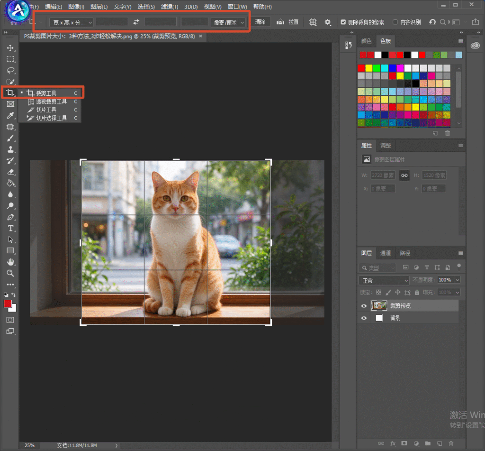Toggle lock transparent pixels
The height and width of the screenshot is (451, 485).
pyautogui.click(x=378, y=292)
